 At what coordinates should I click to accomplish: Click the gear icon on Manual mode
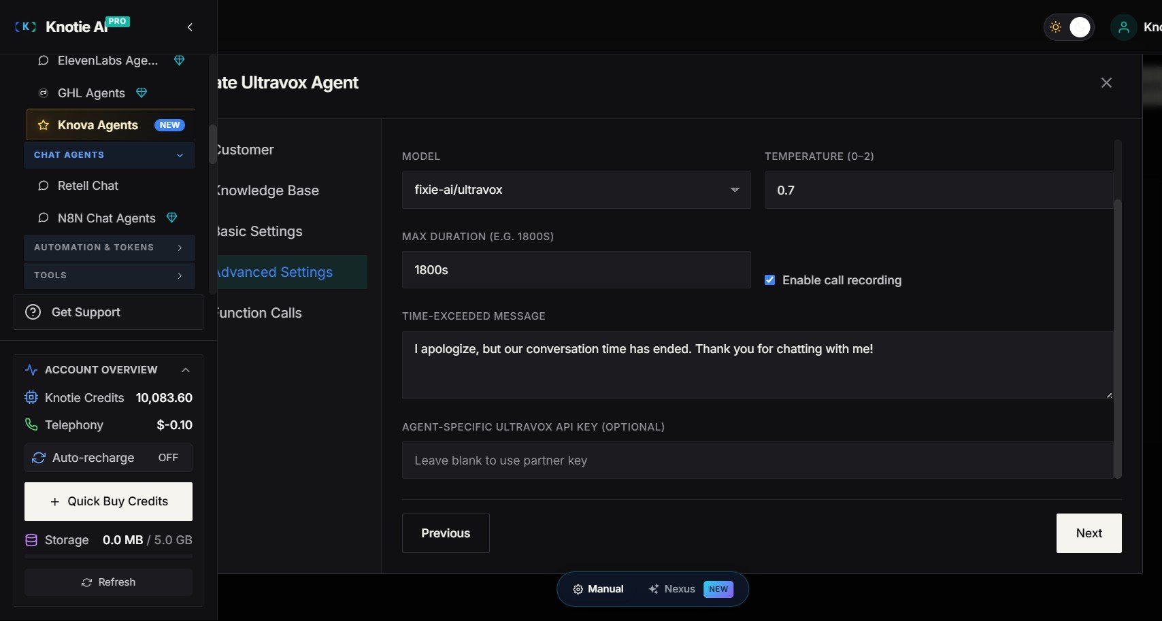[578, 589]
